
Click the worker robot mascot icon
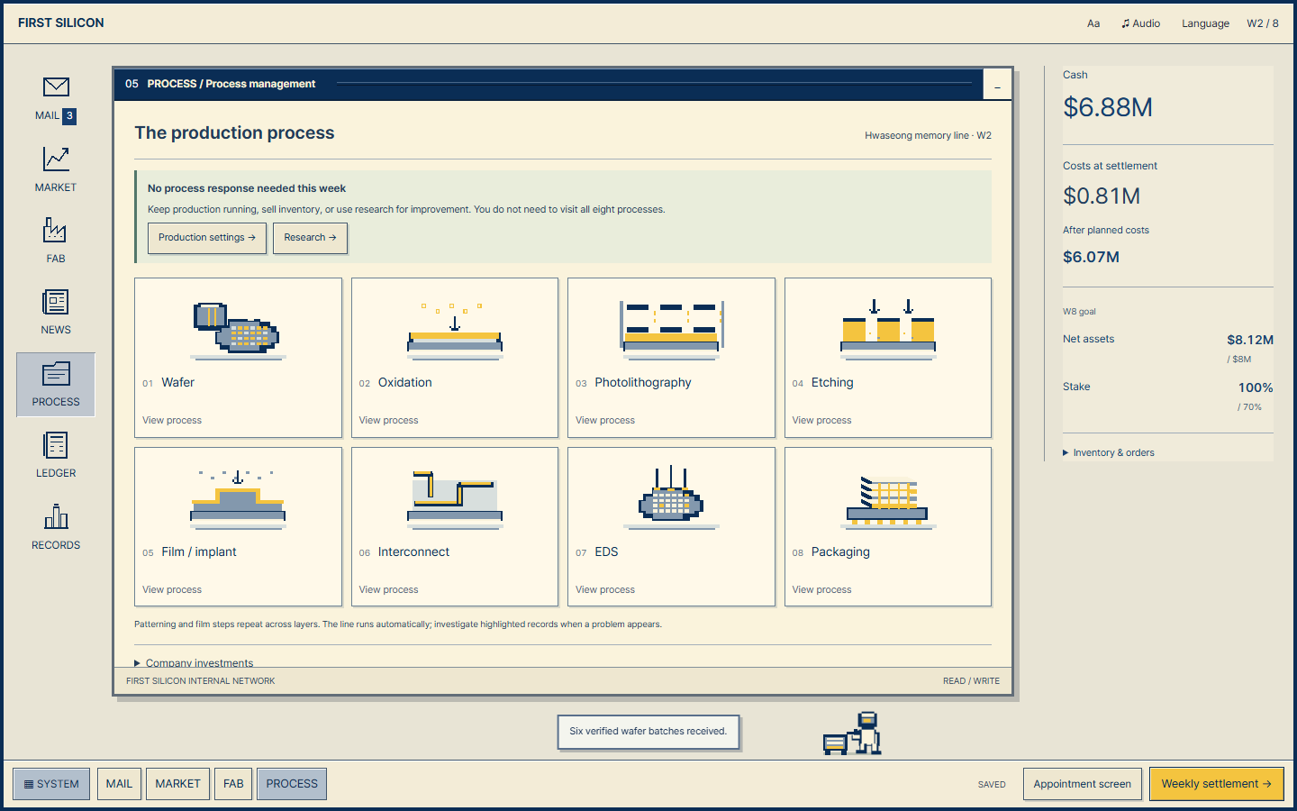point(852,734)
